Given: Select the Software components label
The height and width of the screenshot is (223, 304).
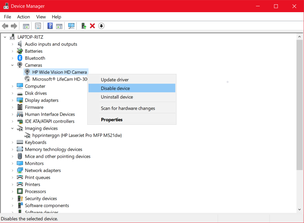Looking at the screenshot, I should pyautogui.click(x=47, y=205).
